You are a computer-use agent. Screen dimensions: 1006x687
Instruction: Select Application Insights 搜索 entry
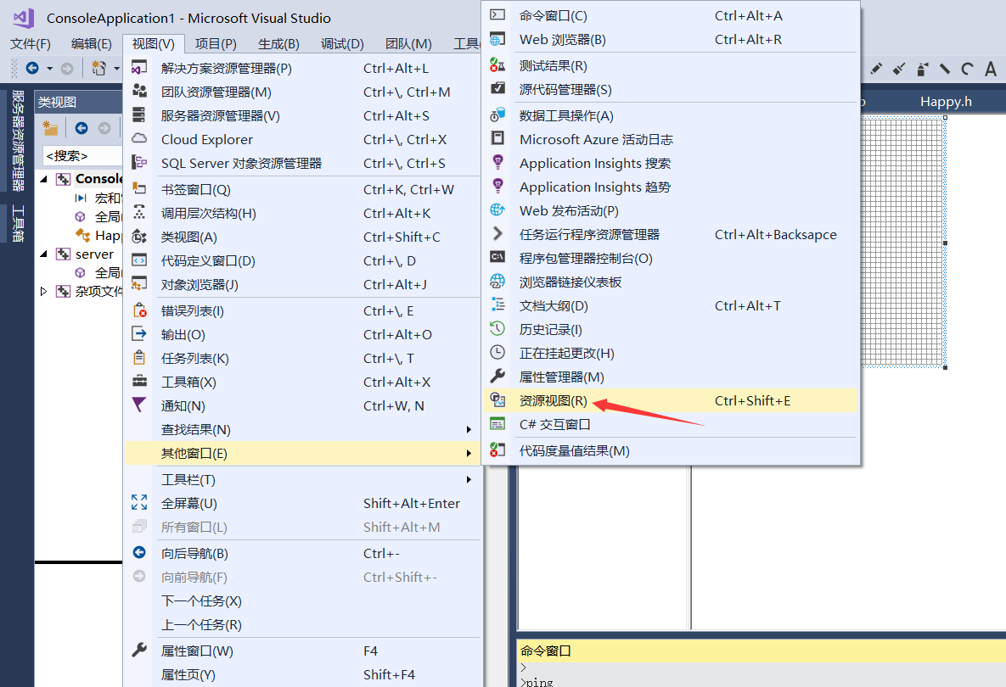[x=671, y=164]
